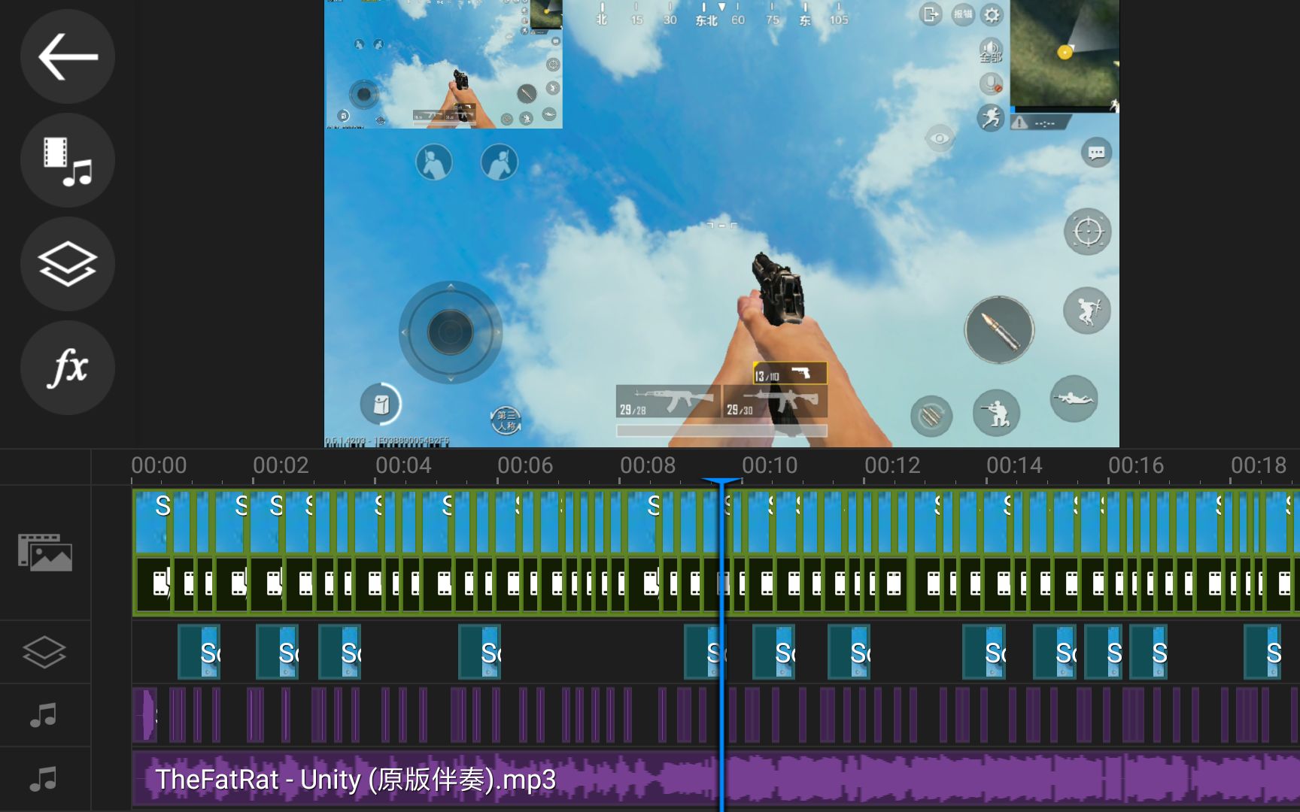Jump to 00:08 on the timeline ruler
This screenshot has width=1300, height=812.
(x=648, y=465)
